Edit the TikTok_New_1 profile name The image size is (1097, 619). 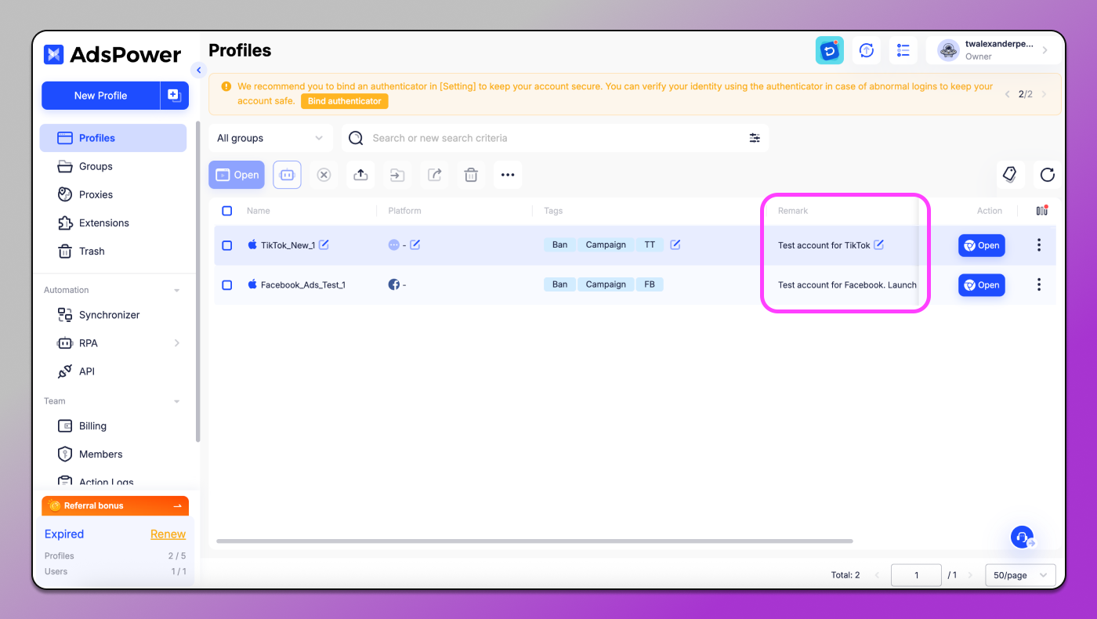tap(324, 245)
